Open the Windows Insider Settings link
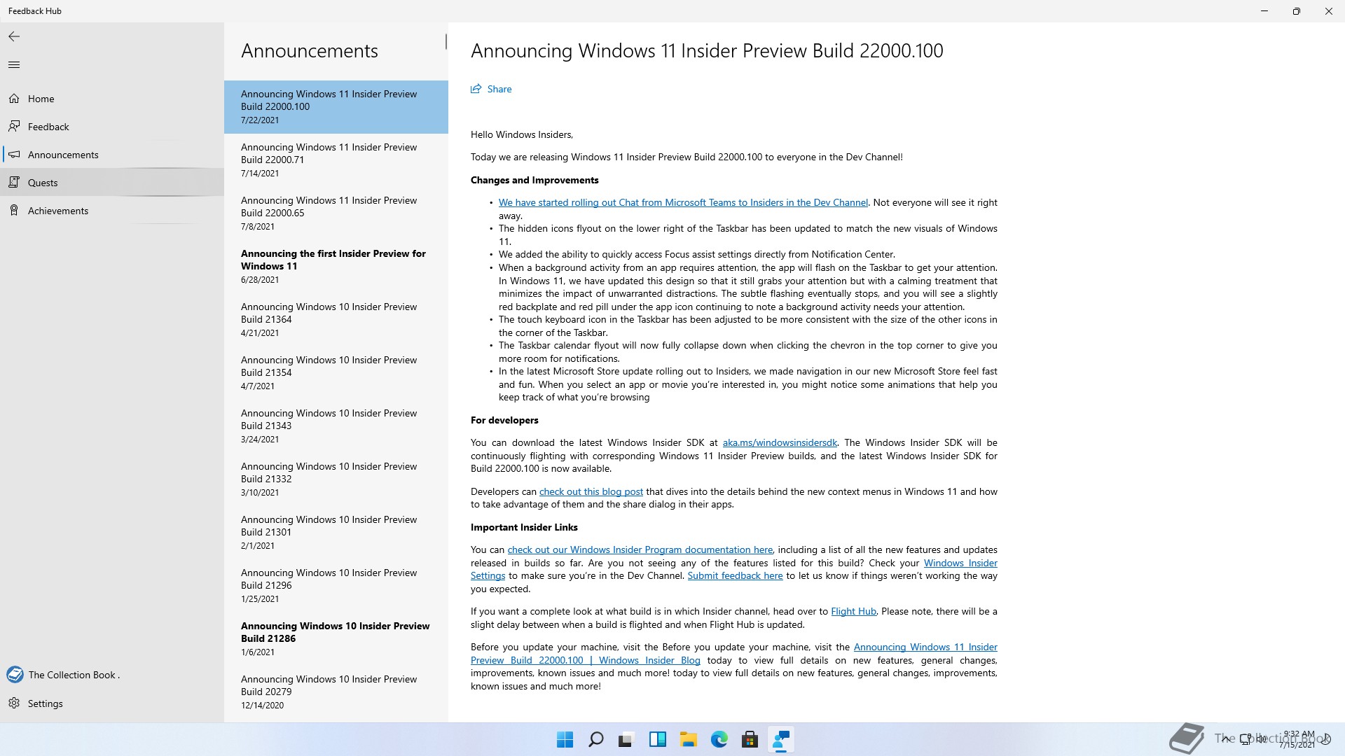The height and width of the screenshot is (756, 1345). tap(960, 563)
